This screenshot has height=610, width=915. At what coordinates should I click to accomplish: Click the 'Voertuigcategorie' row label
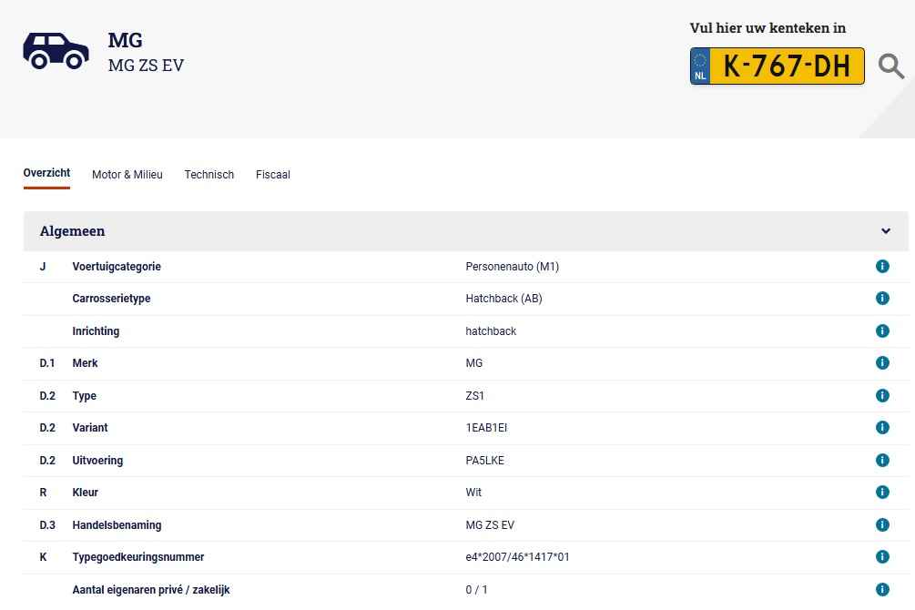117,267
